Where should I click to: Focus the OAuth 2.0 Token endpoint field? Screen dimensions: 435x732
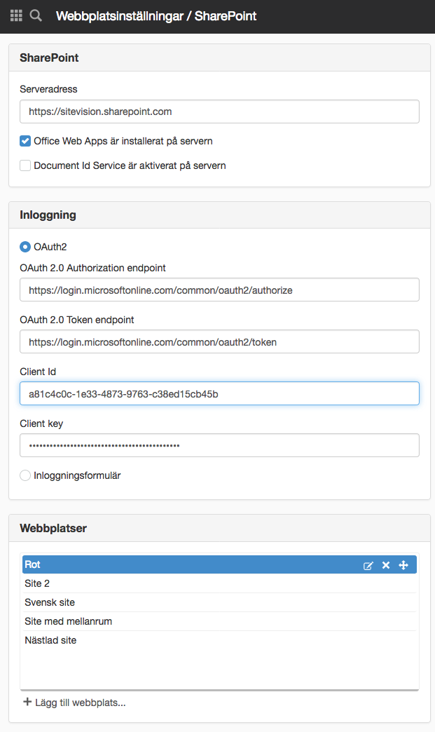pos(219,341)
